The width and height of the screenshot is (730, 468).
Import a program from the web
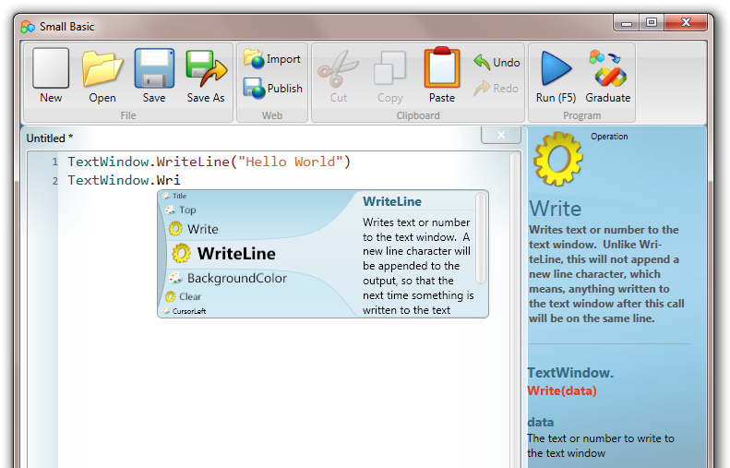(x=272, y=59)
